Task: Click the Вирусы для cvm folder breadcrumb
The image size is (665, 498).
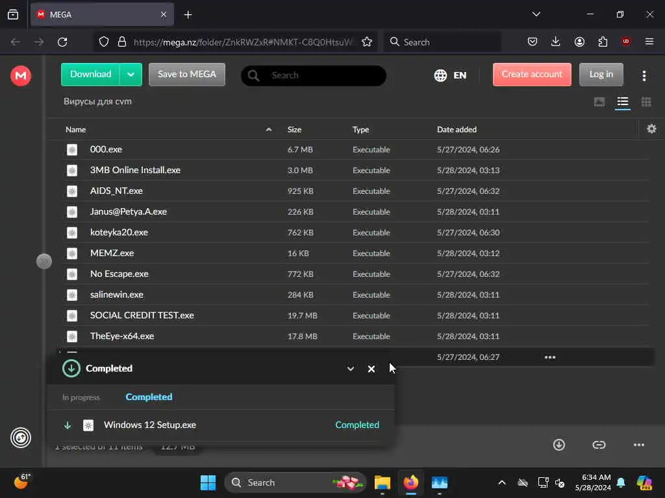Action: click(x=97, y=102)
